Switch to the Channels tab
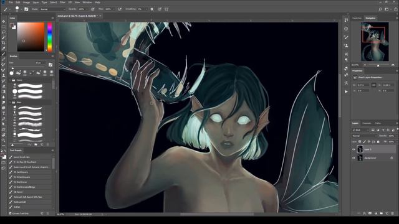The image size is (399, 224). [x=367, y=123]
